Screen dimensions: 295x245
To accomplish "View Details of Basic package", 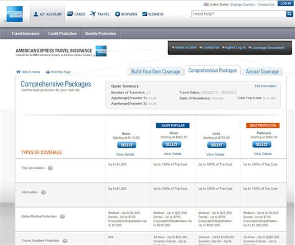I will click(125, 154).
